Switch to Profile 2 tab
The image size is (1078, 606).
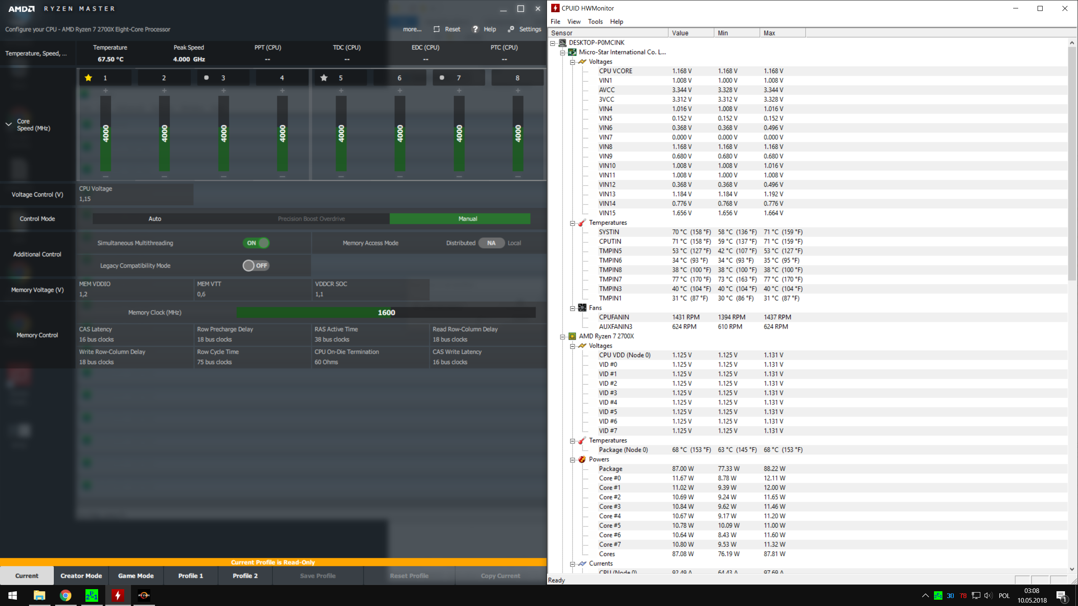245,576
